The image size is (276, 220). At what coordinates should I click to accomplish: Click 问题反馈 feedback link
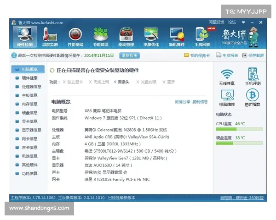216,22
